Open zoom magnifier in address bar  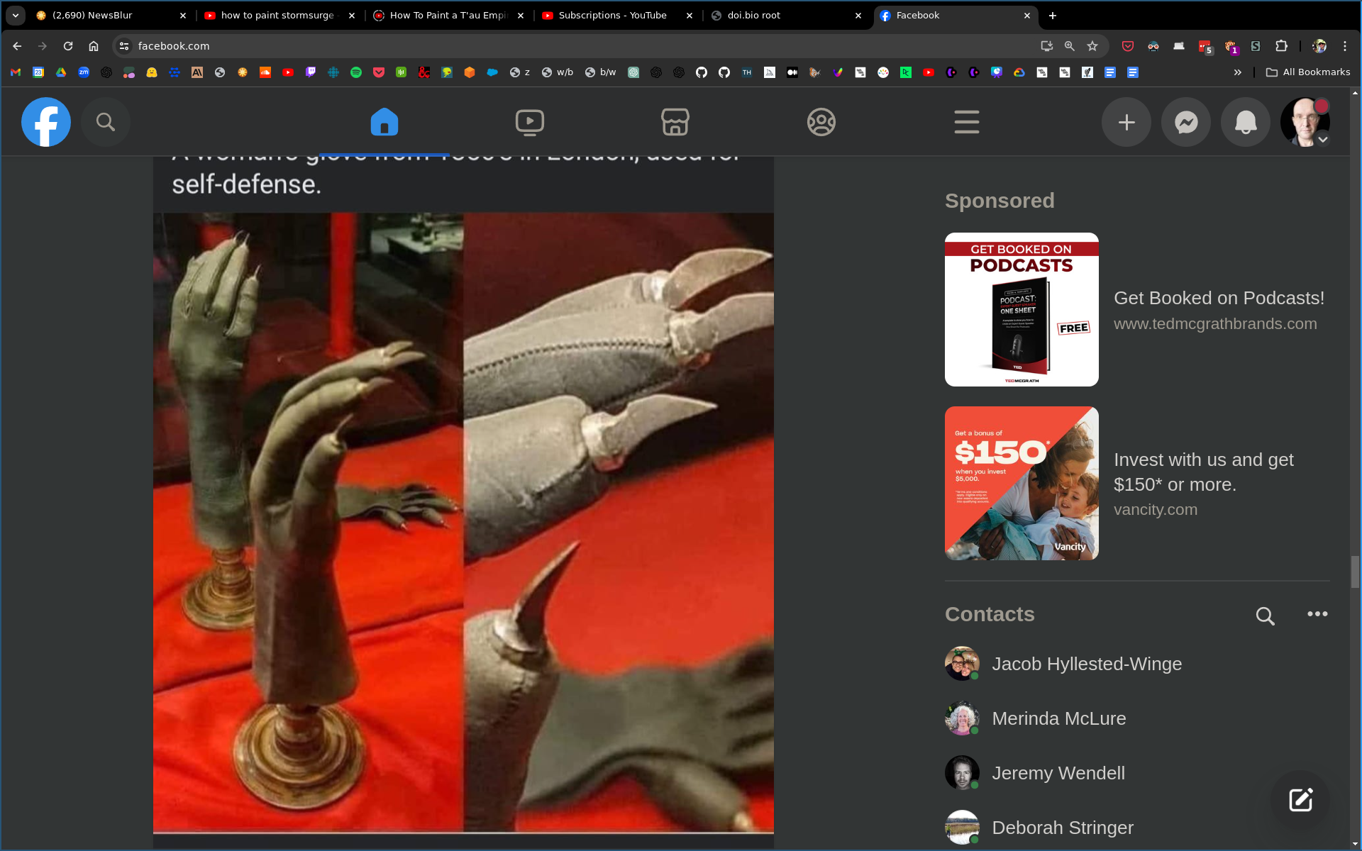(x=1070, y=46)
